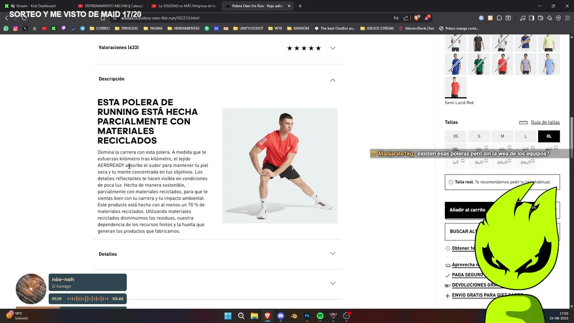Expand the Valoraciones (433) section
The width and height of the screenshot is (574, 323).
tap(333, 48)
